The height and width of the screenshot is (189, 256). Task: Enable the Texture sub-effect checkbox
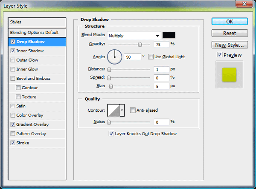click(x=18, y=97)
